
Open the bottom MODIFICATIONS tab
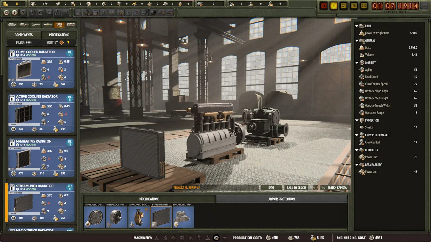[x=149, y=199]
